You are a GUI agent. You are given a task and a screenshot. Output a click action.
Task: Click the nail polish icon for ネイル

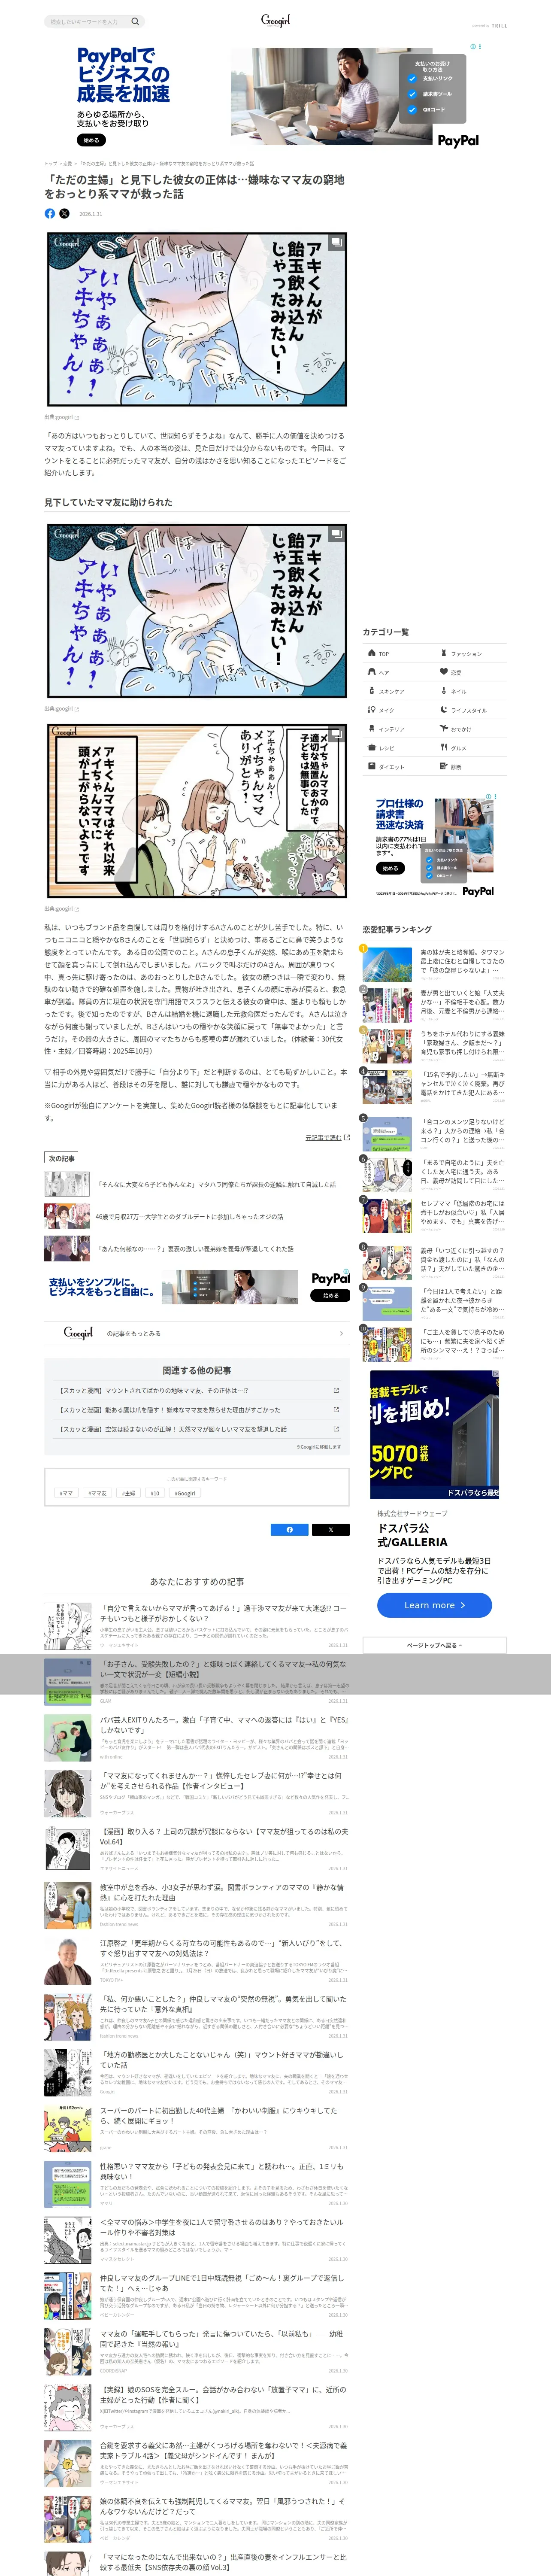point(444,691)
